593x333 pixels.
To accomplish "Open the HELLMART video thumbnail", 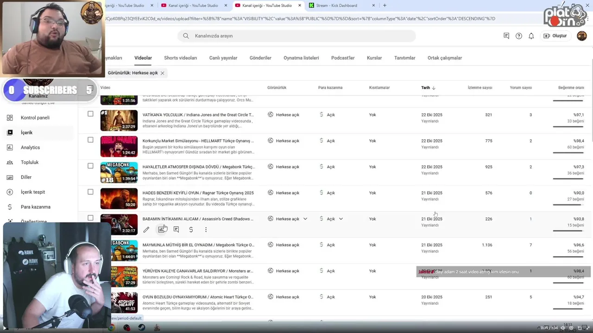I will (119, 147).
